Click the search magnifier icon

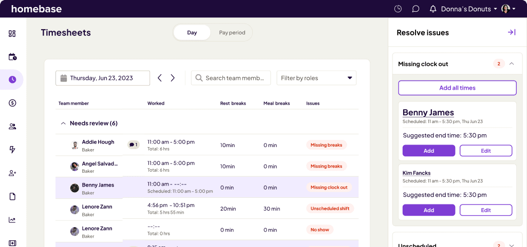[199, 78]
